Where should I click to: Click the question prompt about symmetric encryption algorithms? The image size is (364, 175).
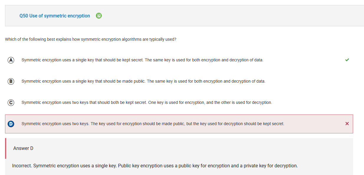point(91,39)
